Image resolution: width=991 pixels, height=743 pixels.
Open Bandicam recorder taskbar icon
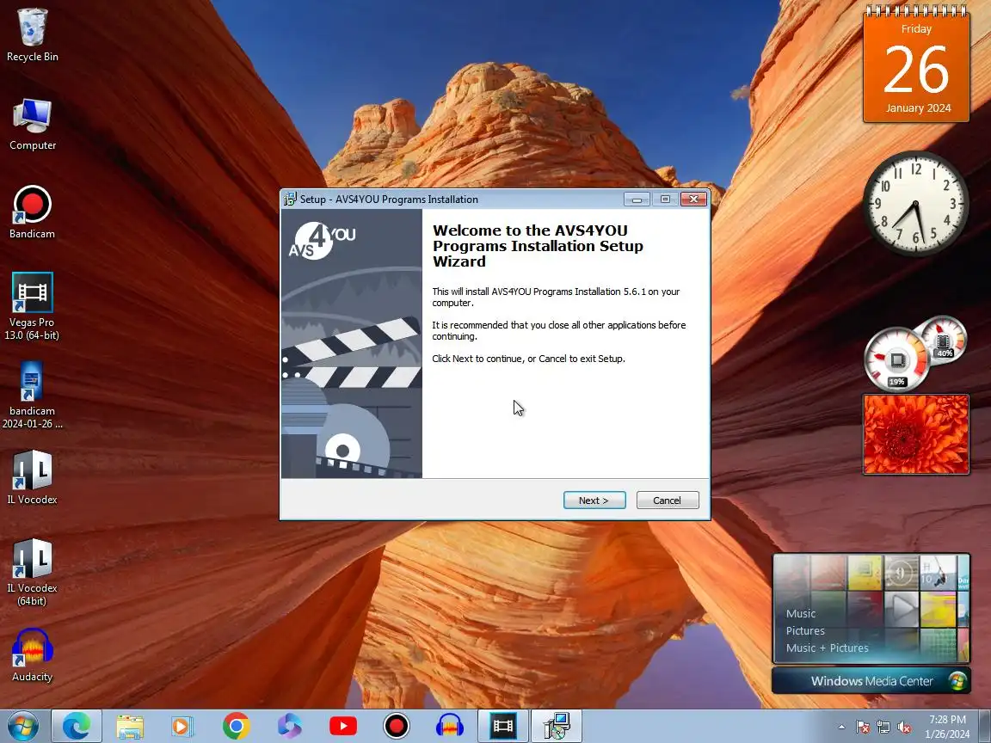(397, 727)
